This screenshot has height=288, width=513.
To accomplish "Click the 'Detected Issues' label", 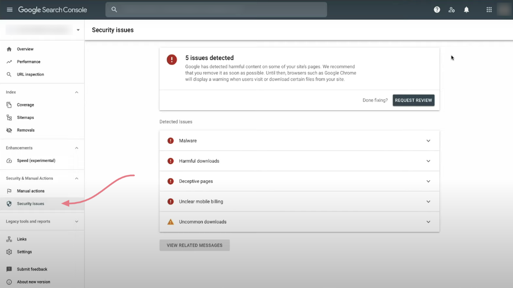I will pyautogui.click(x=176, y=122).
